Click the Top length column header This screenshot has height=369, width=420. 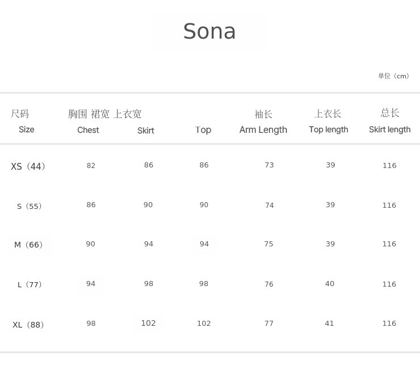pyautogui.click(x=328, y=129)
